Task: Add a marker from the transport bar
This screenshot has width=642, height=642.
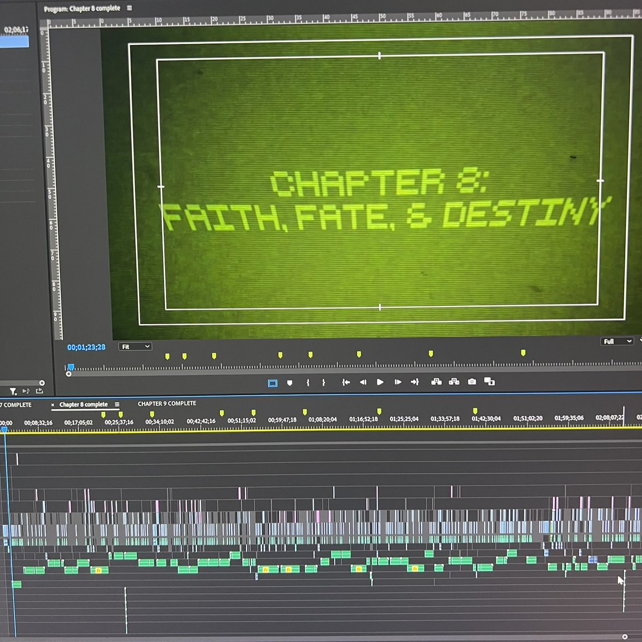Action: 289,383
